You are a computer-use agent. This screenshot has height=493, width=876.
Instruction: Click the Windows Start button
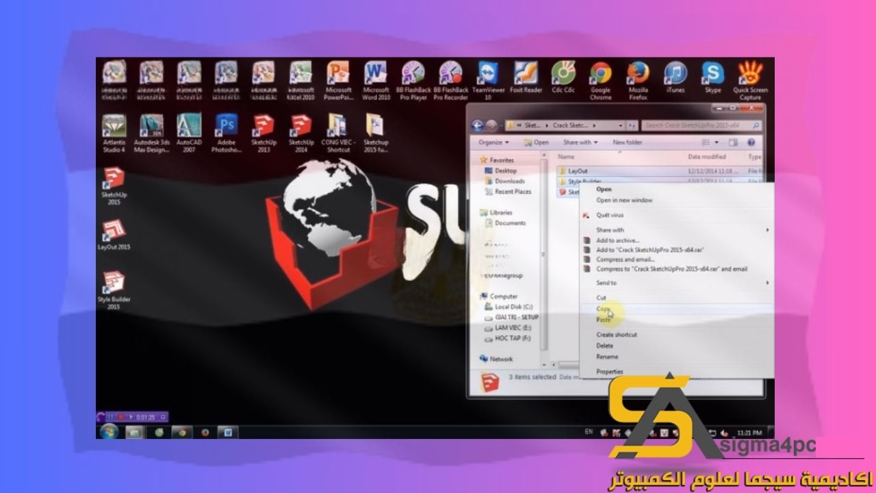pyautogui.click(x=108, y=432)
